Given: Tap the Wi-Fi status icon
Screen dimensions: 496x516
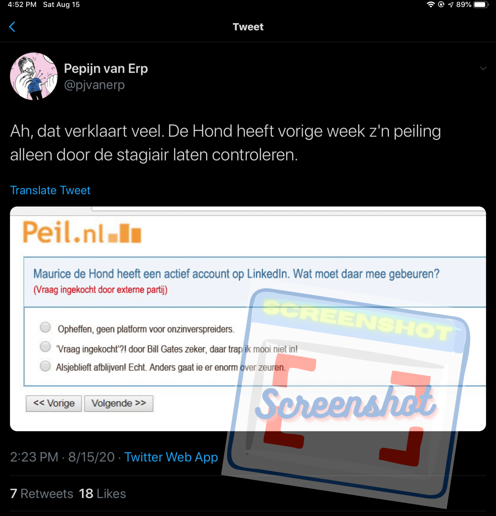Looking at the screenshot, I should (431, 4).
